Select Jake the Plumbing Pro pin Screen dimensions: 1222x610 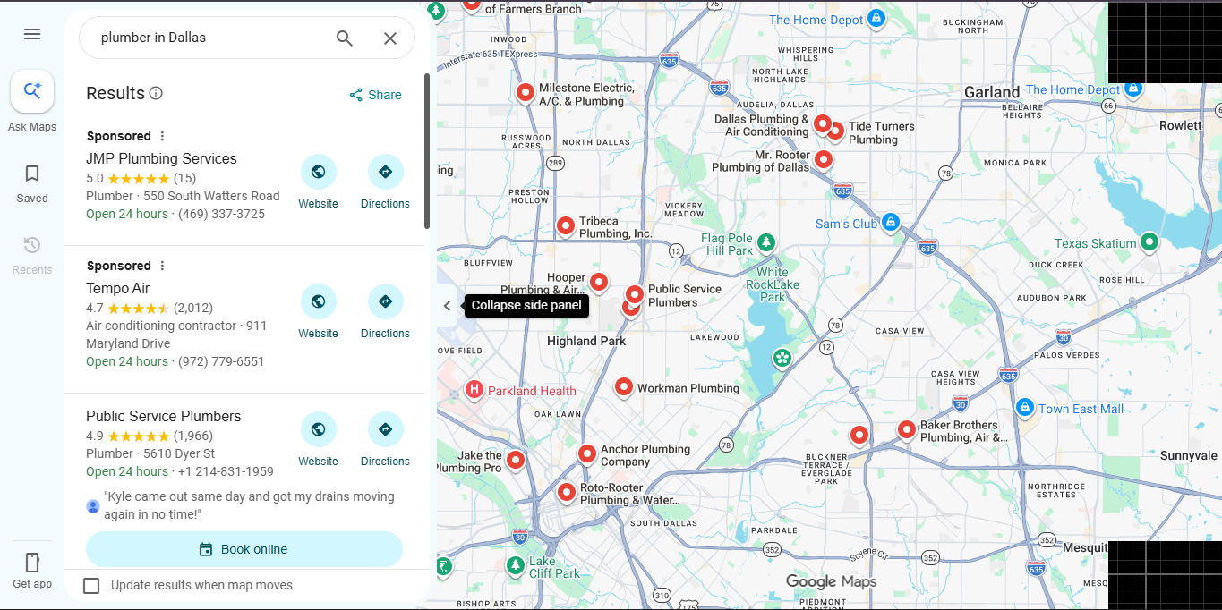coord(515,460)
